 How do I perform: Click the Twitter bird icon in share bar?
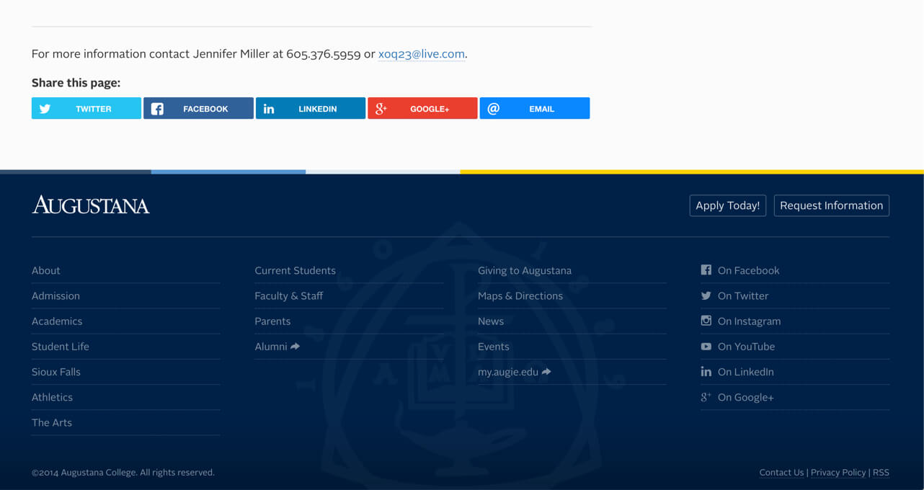45,109
